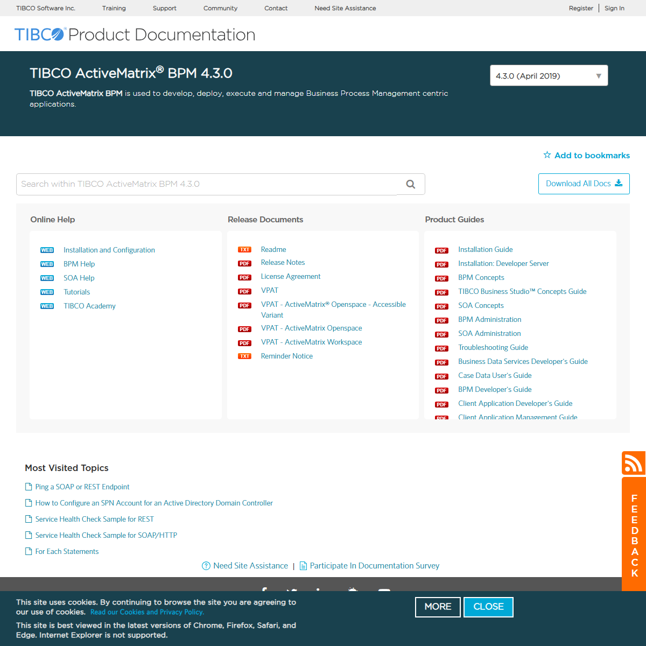This screenshot has height=646, width=646.
Task: Click the PDF icon beside BPM Concepts
Action: [x=442, y=279]
